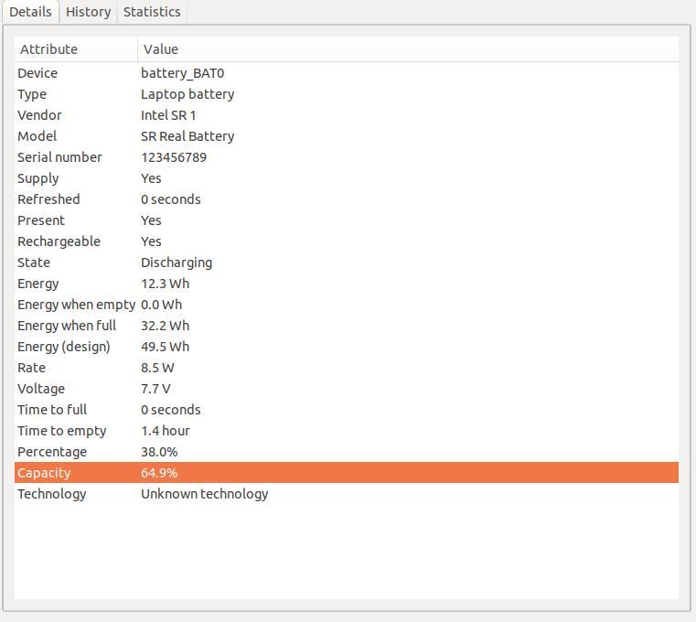696x622 pixels.
Task: Select the Percentage row 38.0%
Action: coord(347,452)
